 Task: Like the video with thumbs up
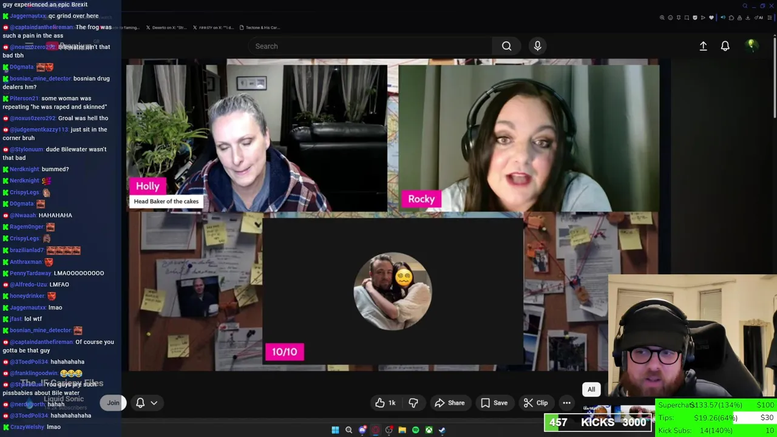pos(385,403)
